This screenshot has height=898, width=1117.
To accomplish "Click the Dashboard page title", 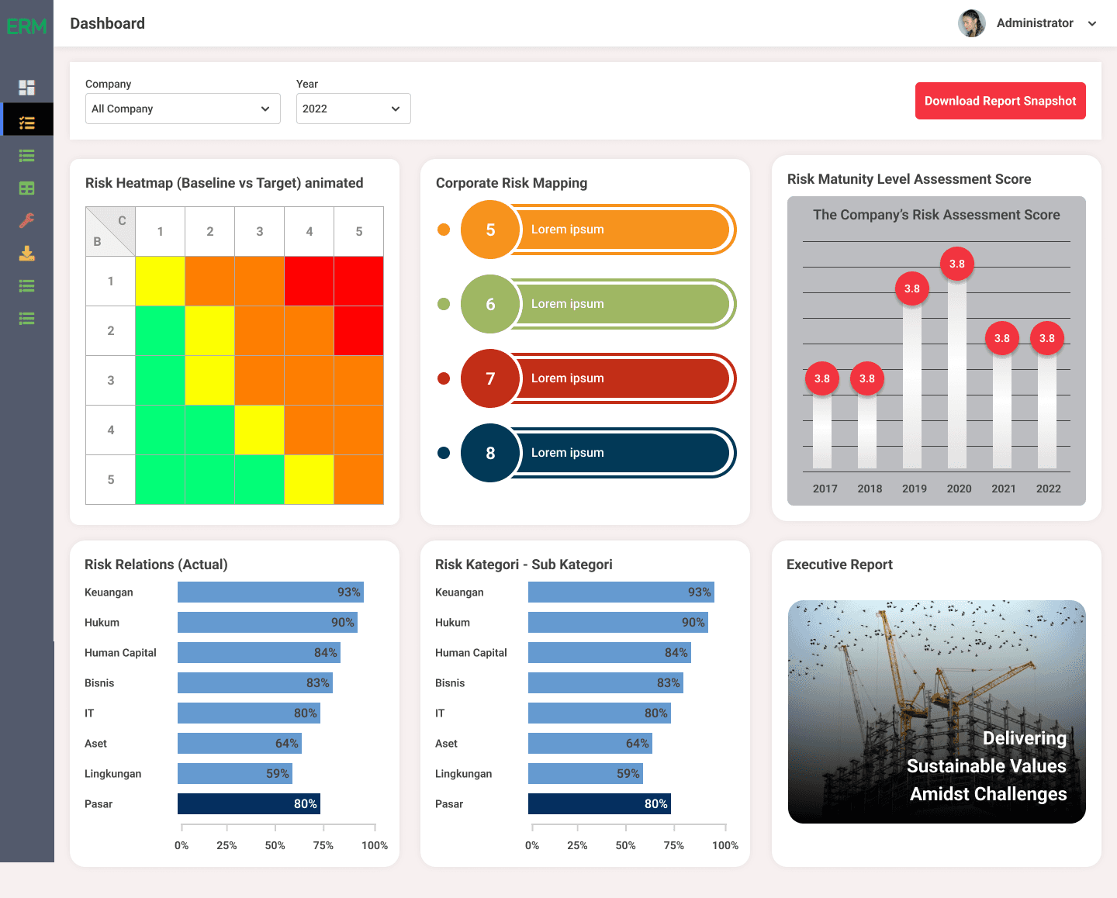I will (x=107, y=23).
